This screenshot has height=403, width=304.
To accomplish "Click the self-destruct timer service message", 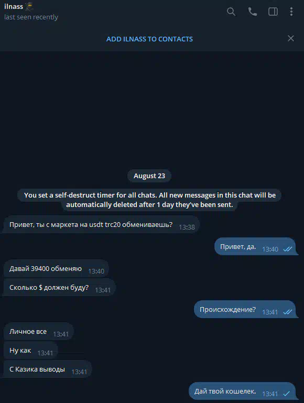I will click(149, 200).
